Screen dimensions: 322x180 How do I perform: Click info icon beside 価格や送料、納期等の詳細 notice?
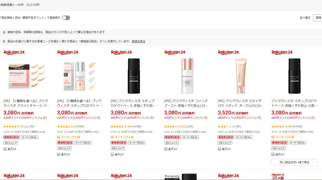(4, 32)
